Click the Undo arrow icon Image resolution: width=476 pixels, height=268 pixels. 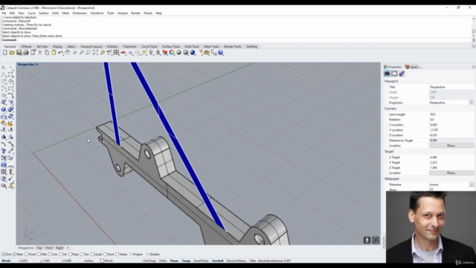[61, 53]
